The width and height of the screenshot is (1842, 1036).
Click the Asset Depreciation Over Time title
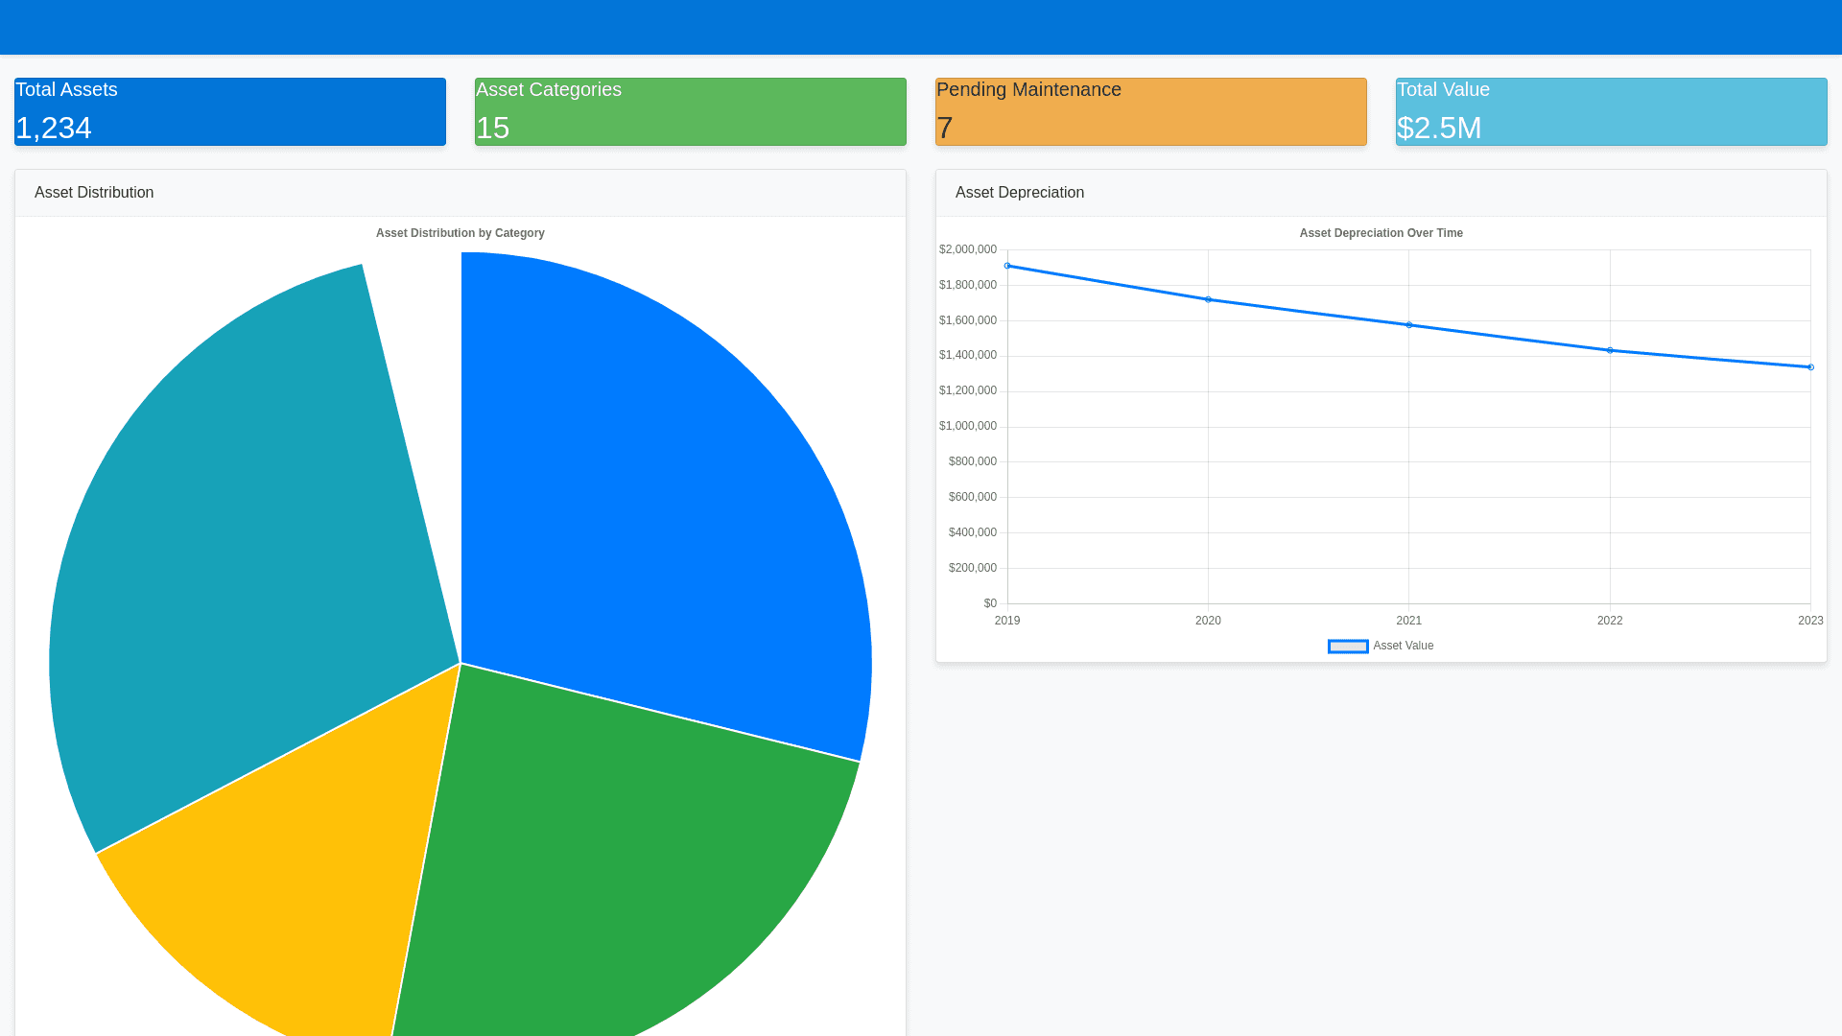tap(1381, 233)
